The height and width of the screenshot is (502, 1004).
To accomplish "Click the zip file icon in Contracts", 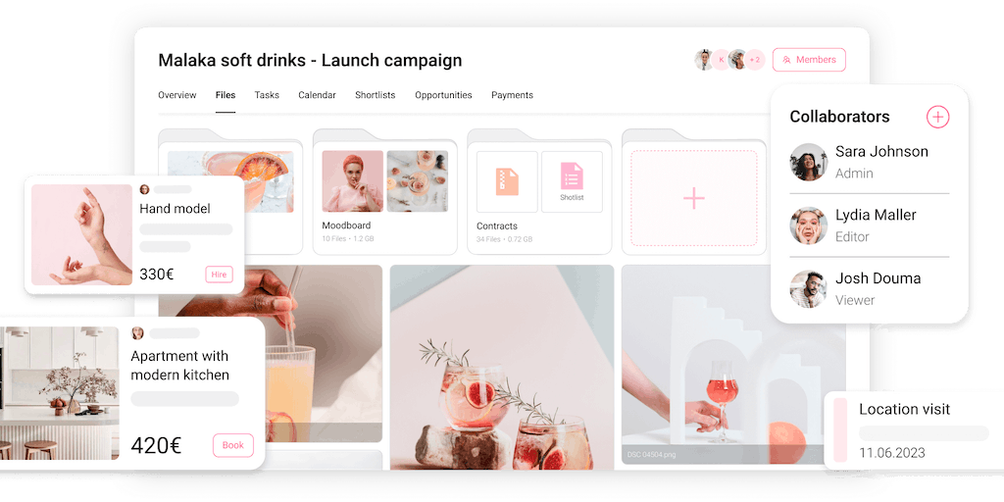I will click(507, 181).
